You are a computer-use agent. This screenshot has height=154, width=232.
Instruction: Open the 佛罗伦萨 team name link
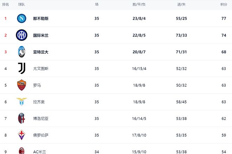(40, 135)
